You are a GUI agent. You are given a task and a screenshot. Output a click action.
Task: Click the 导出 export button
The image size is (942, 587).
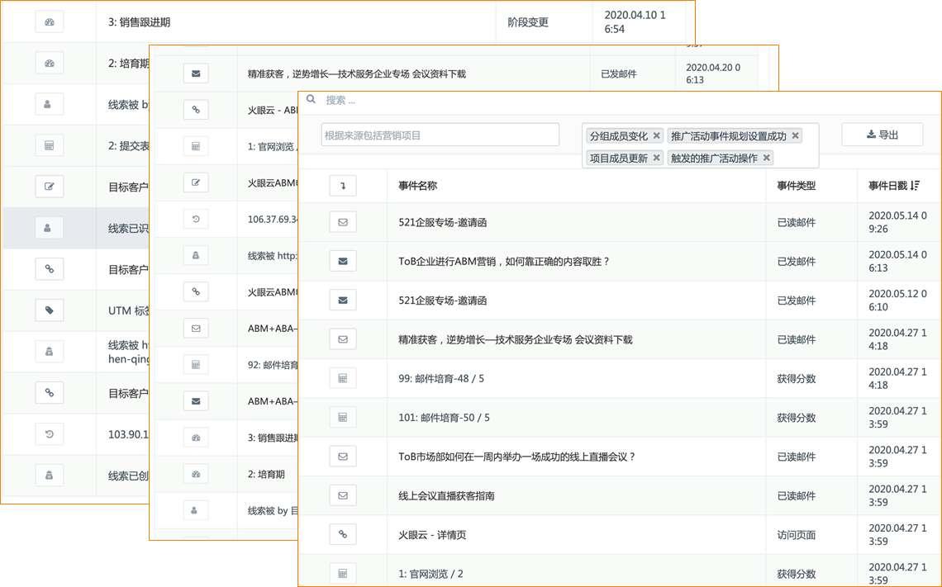pos(882,134)
